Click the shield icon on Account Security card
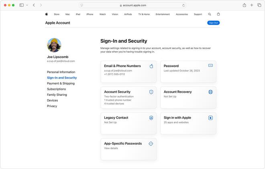The width and height of the screenshot is (265, 169). click(151, 92)
